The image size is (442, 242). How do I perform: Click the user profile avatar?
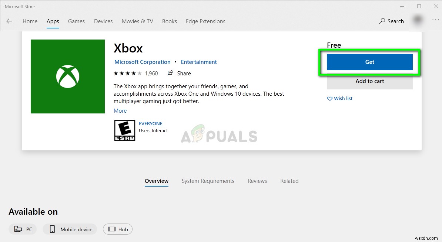(418, 21)
